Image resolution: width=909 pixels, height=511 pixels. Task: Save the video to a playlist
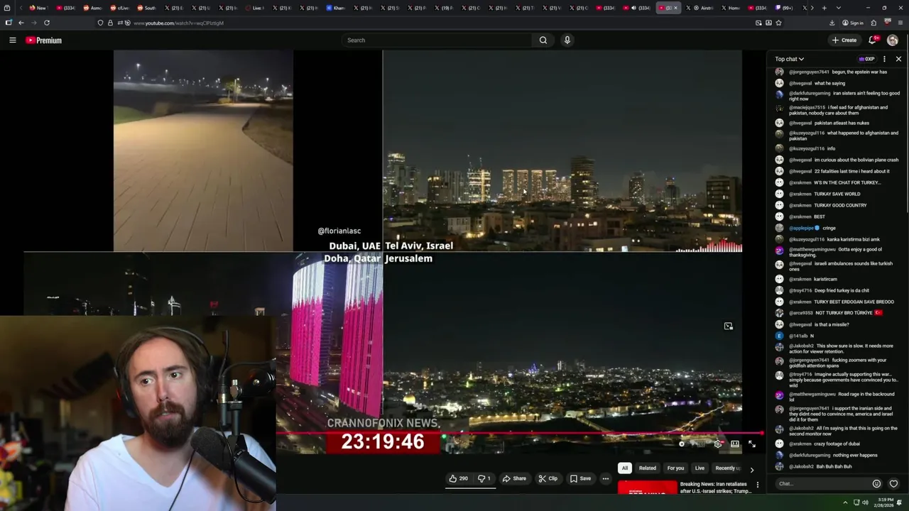coord(580,478)
